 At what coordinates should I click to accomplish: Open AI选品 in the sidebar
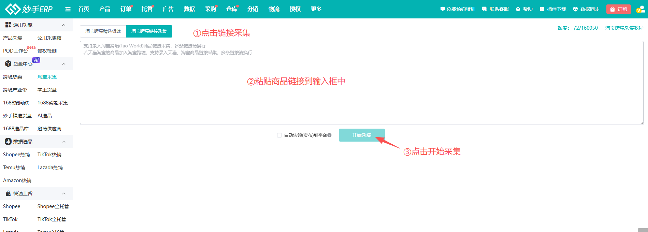pos(45,116)
